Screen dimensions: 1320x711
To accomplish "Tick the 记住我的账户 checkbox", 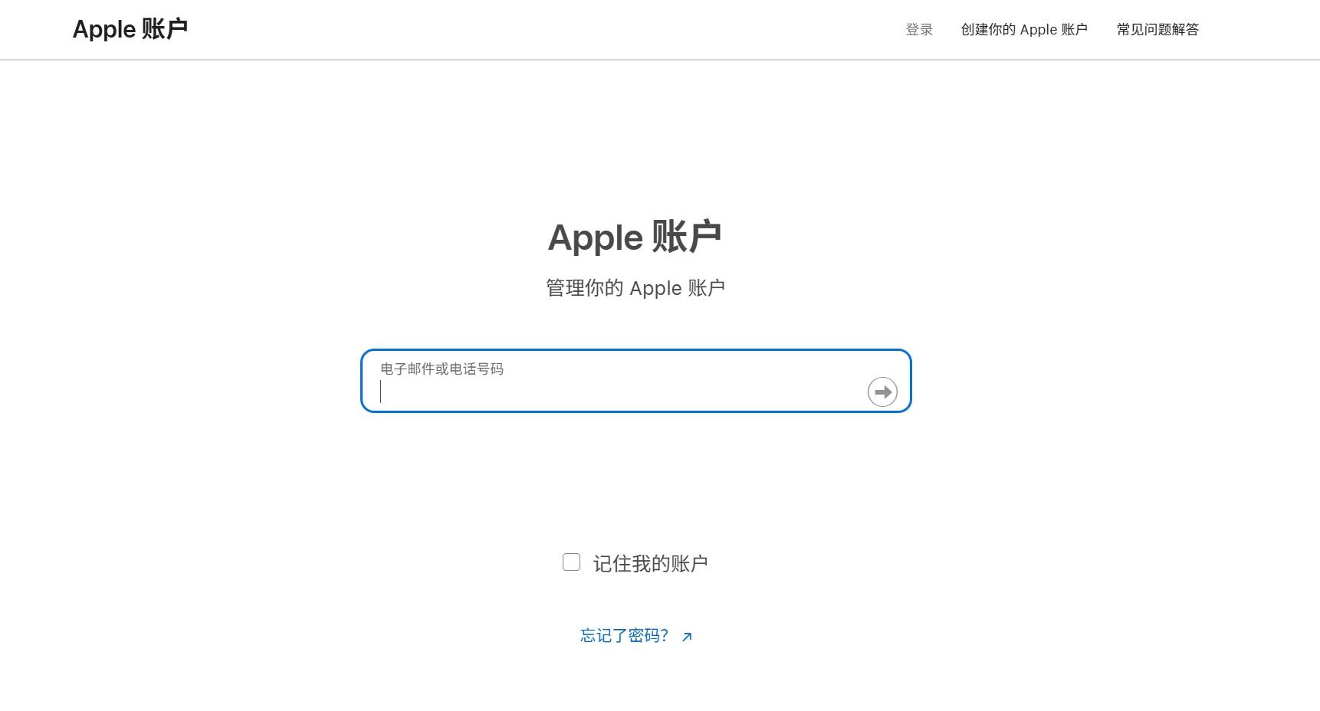I will pos(571,562).
